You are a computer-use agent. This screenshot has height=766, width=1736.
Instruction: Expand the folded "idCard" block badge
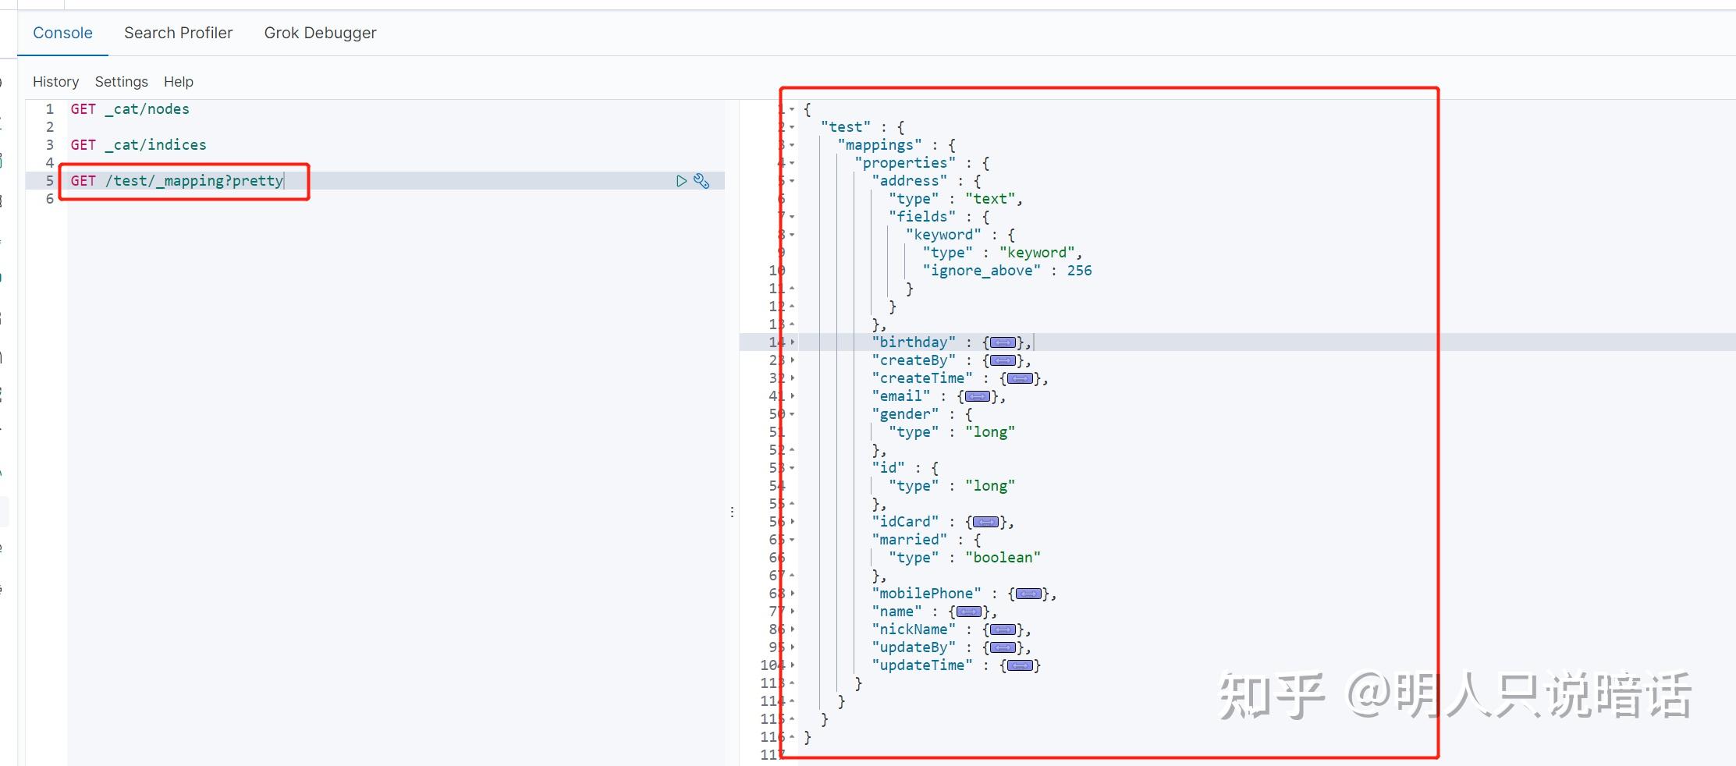(x=985, y=522)
